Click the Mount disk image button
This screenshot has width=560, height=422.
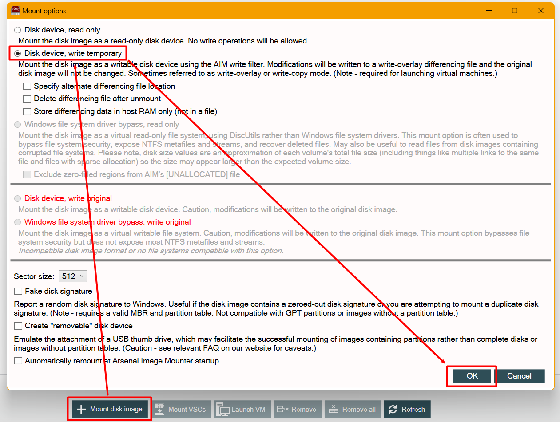110,409
